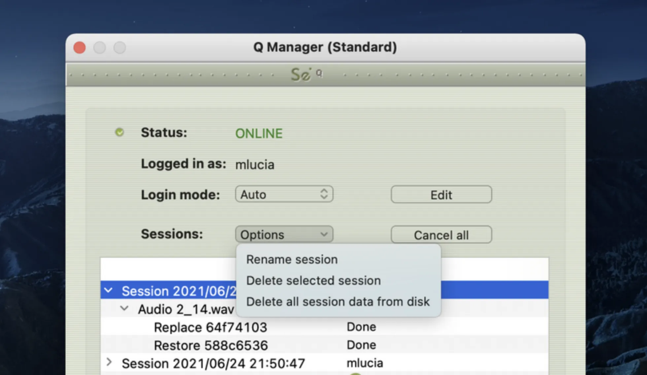Click mlucia in the Session 21:50:47 row
The image size is (647, 375).
[365, 363]
